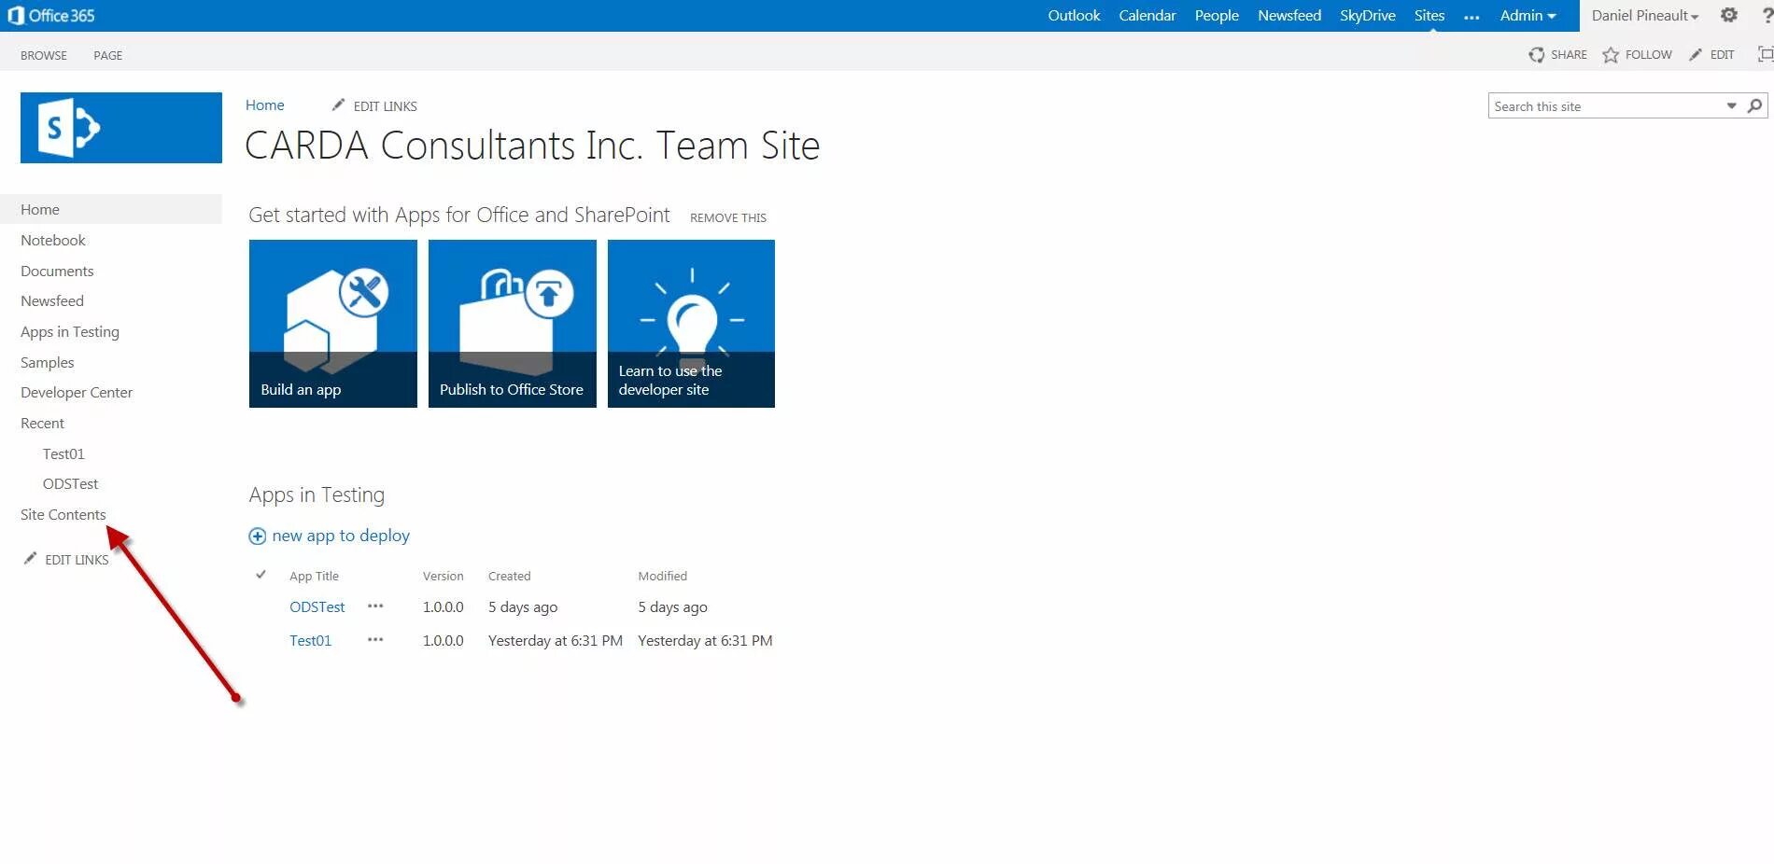The height and width of the screenshot is (864, 1774).
Task: Open the ODSTest app title link
Action: (x=317, y=606)
